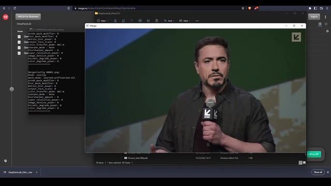The width and height of the screenshot is (331, 186).
Task: Click the Share icon in File Explorer
Action: click(x=148, y=21)
